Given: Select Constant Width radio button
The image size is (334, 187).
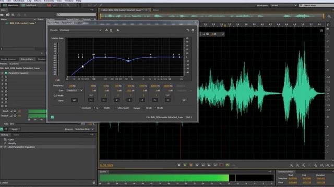Looking at the screenshot, I should [102, 108].
